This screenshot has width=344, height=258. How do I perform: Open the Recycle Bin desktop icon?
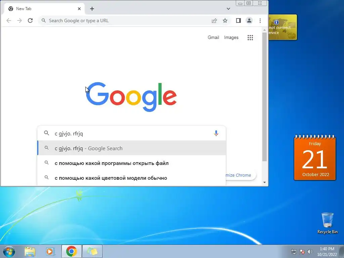(327, 223)
